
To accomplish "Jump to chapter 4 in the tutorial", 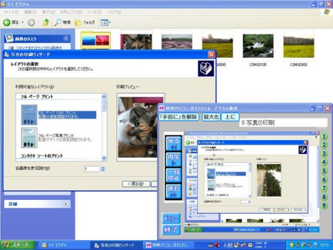I will (324, 162).
